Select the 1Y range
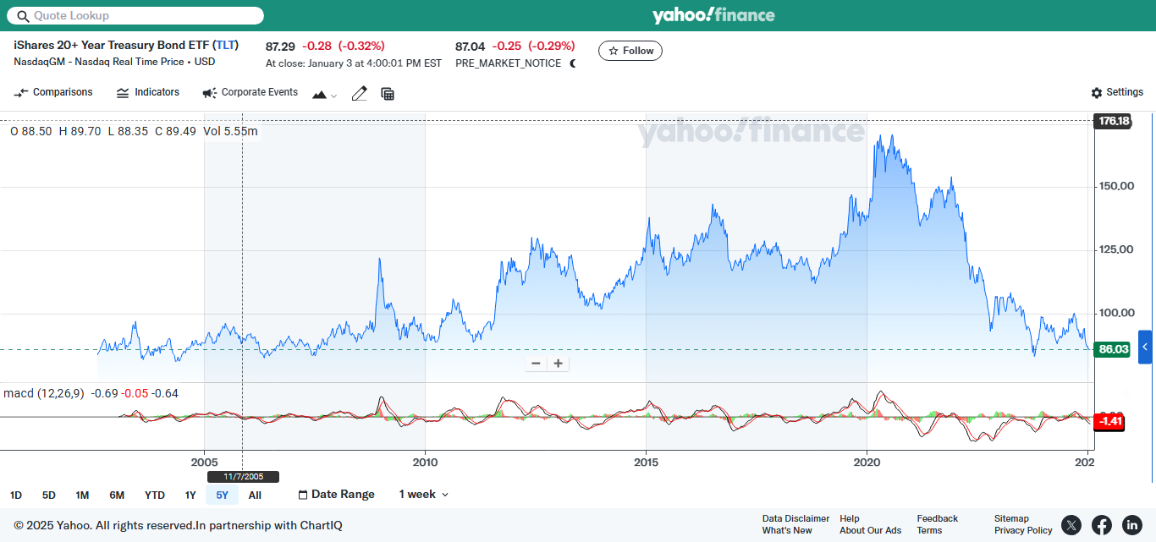 click(190, 495)
